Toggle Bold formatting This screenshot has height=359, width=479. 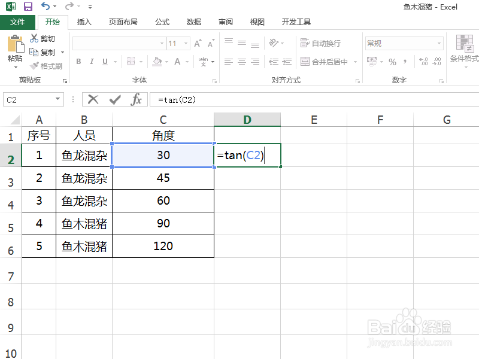[78, 62]
